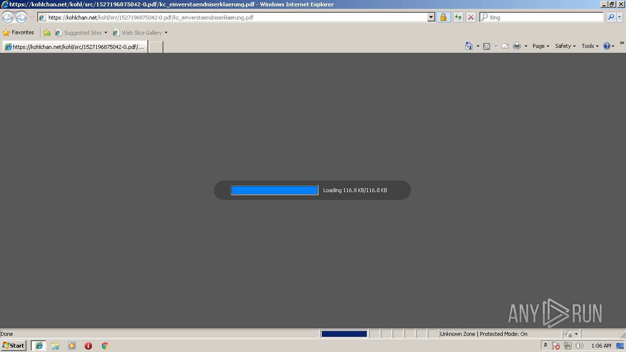The image size is (626, 352).
Task: Expand the Home dropdown arrow
Action: pyautogui.click(x=478, y=46)
